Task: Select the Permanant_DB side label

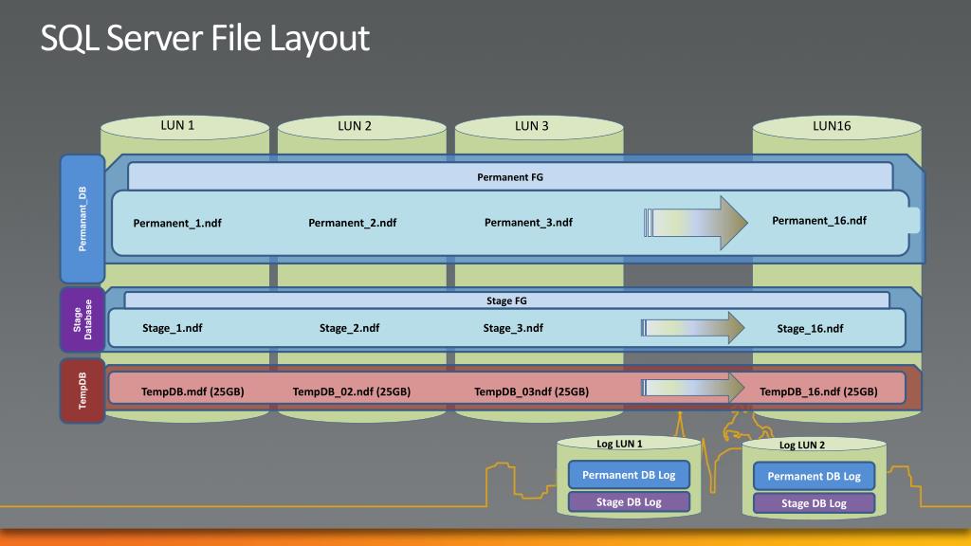Action: point(82,219)
